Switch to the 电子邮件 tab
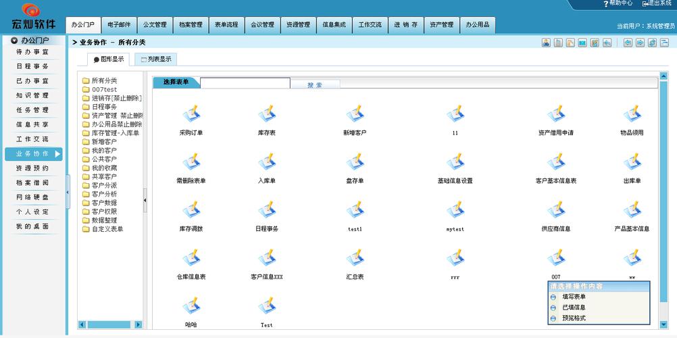The height and width of the screenshot is (338, 677). pyautogui.click(x=119, y=24)
